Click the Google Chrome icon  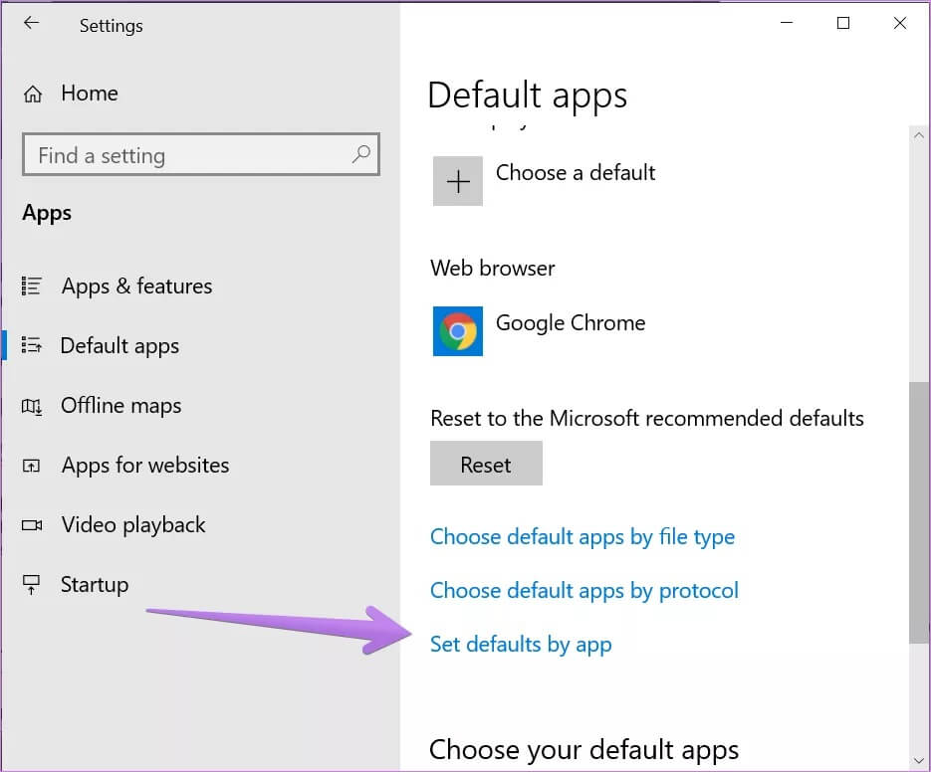(458, 331)
